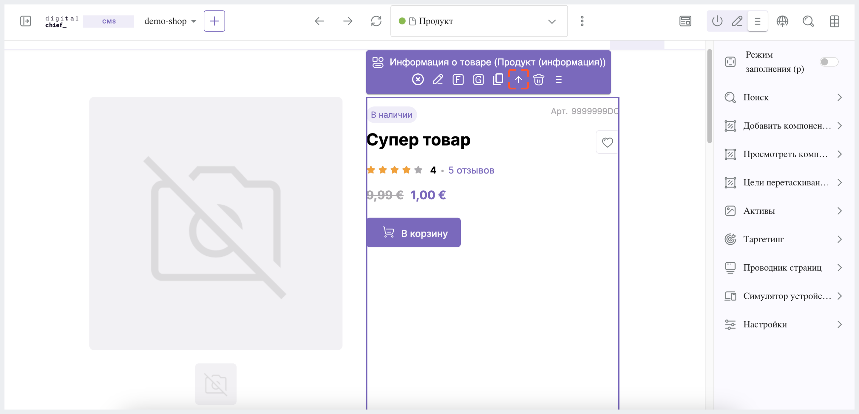Image resolution: width=859 pixels, height=414 pixels.
Task: Click the В корзину button
Action: (x=413, y=232)
